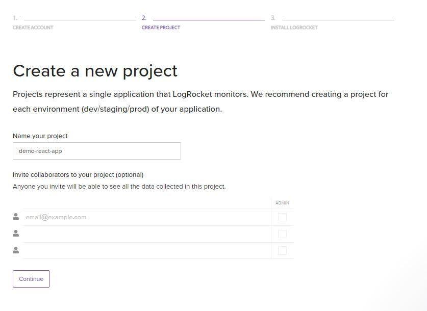Enable Admin checkbox for the first collaborator

coord(282,217)
